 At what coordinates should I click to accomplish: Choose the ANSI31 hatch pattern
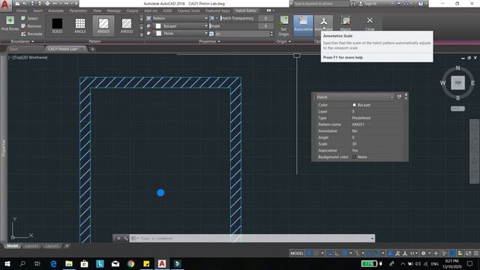(103, 25)
